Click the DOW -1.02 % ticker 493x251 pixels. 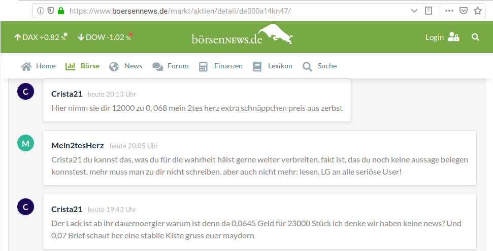click(105, 37)
